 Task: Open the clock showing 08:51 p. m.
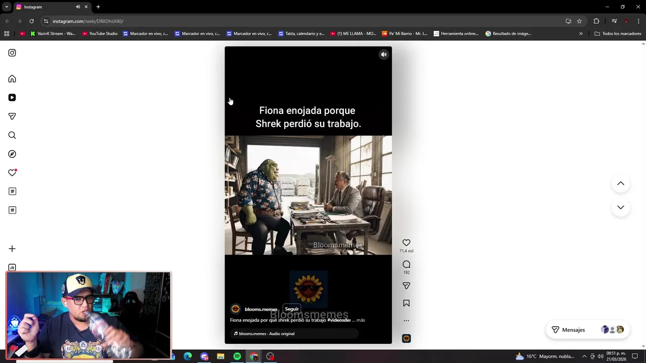(616, 356)
